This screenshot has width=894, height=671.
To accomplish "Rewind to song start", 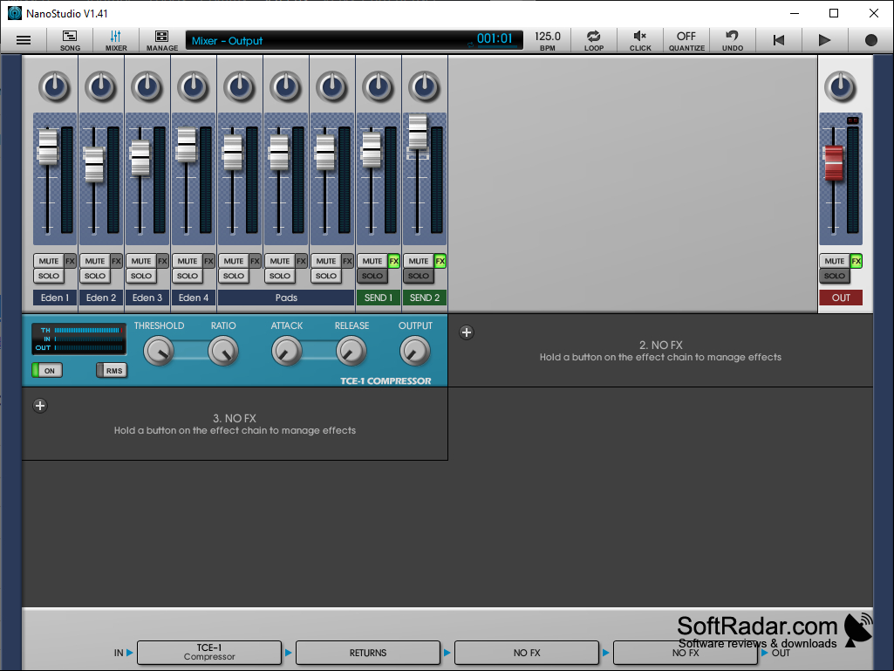I will [x=779, y=40].
